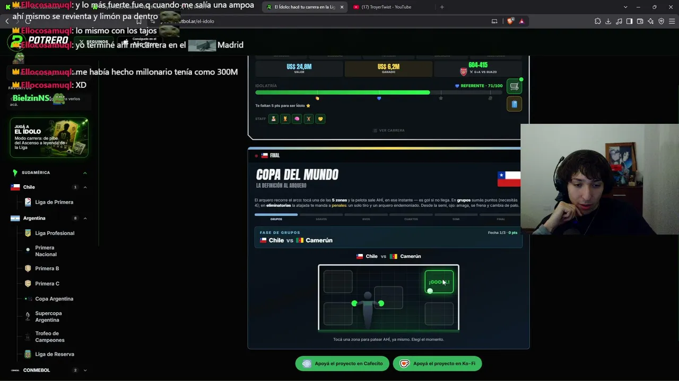Select the Cuartos stage tab
This screenshot has height=381, width=679.
tap(411, 217)
